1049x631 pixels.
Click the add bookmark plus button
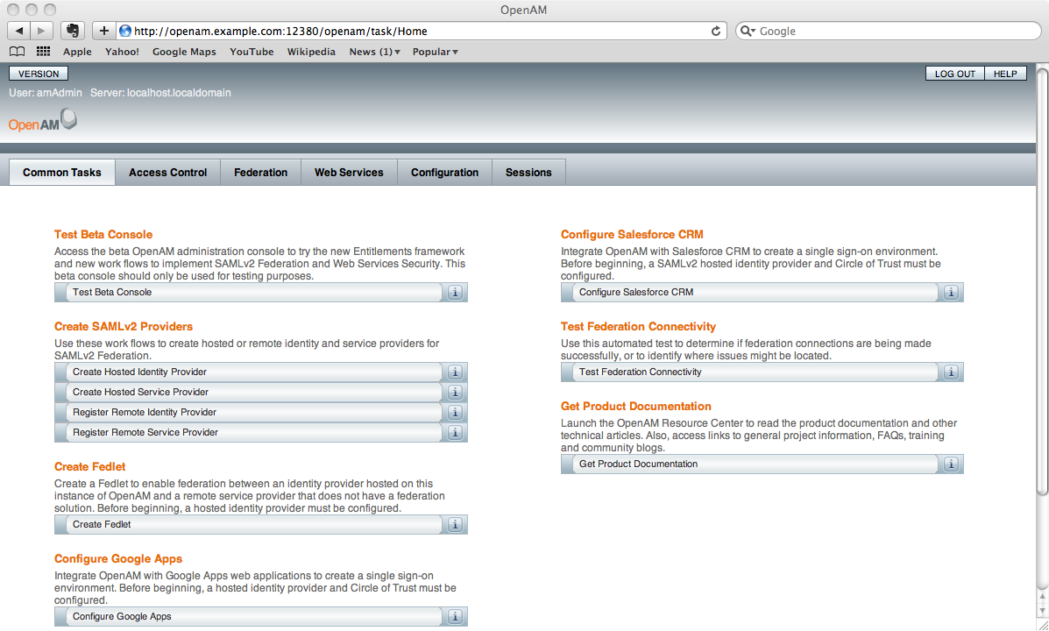point(103,31)
